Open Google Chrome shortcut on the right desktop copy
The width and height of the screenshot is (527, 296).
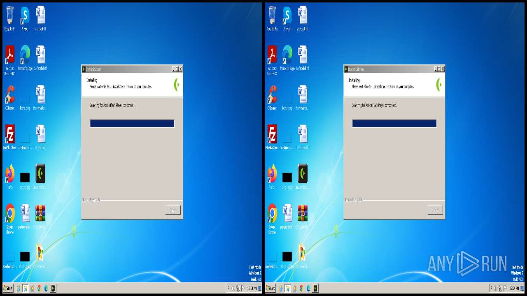click(x=272, y=219)
